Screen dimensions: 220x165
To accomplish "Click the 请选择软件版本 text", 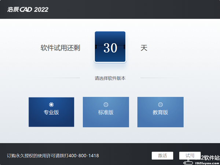I will tap(110, 78).
